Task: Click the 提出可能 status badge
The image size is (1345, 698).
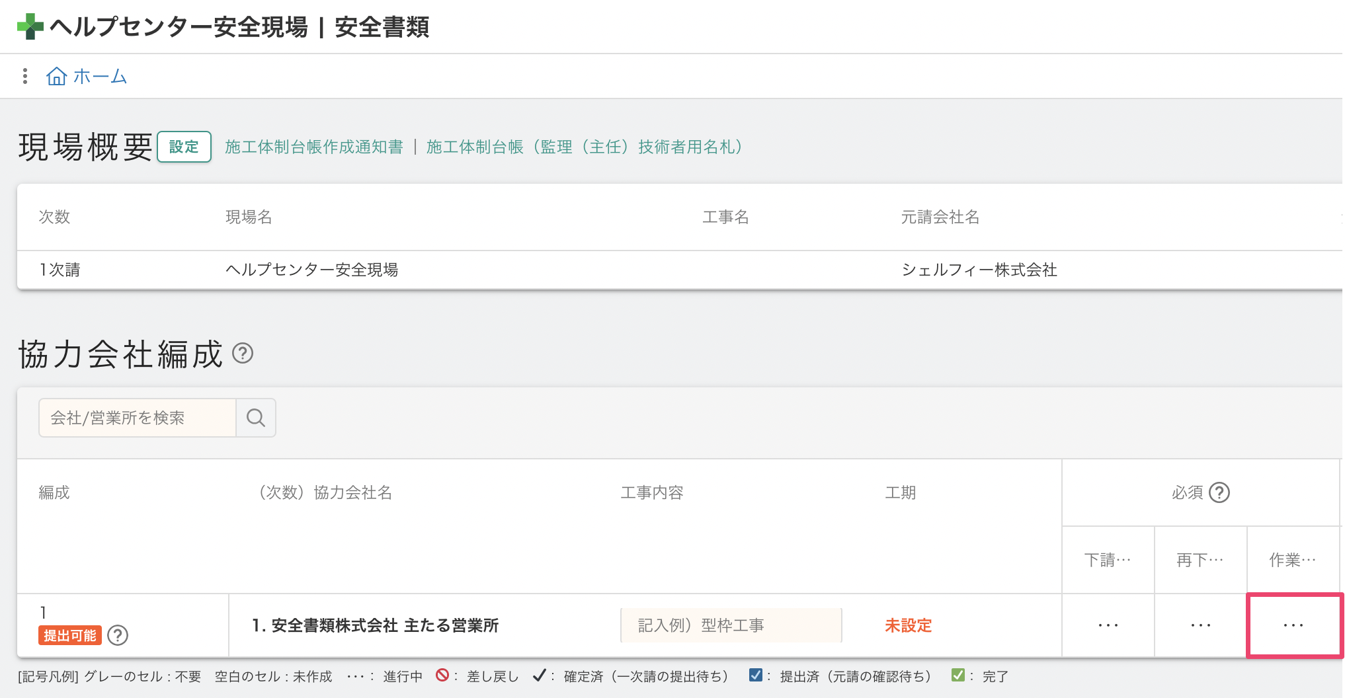Action: click(x=70, y=635)
